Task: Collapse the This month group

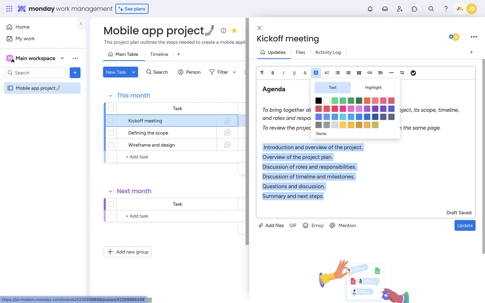Action: point(110,96)
